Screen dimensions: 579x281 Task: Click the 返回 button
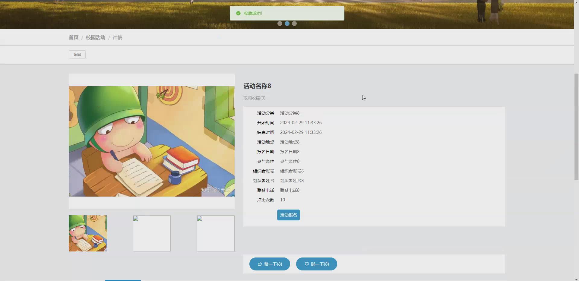[77, 55]
